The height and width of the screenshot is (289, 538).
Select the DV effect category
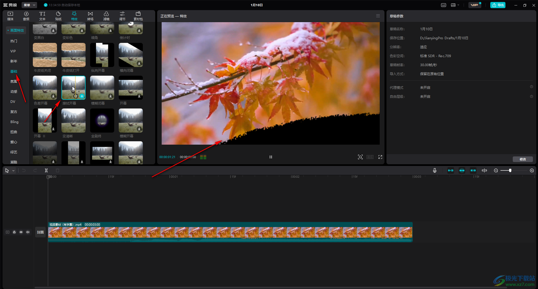[x=13, y=101]
